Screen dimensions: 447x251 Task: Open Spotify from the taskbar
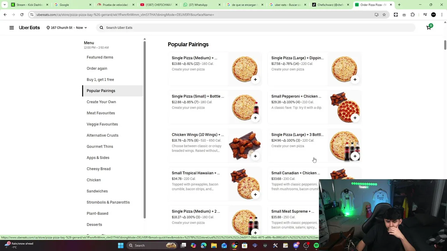coord(316,245)
